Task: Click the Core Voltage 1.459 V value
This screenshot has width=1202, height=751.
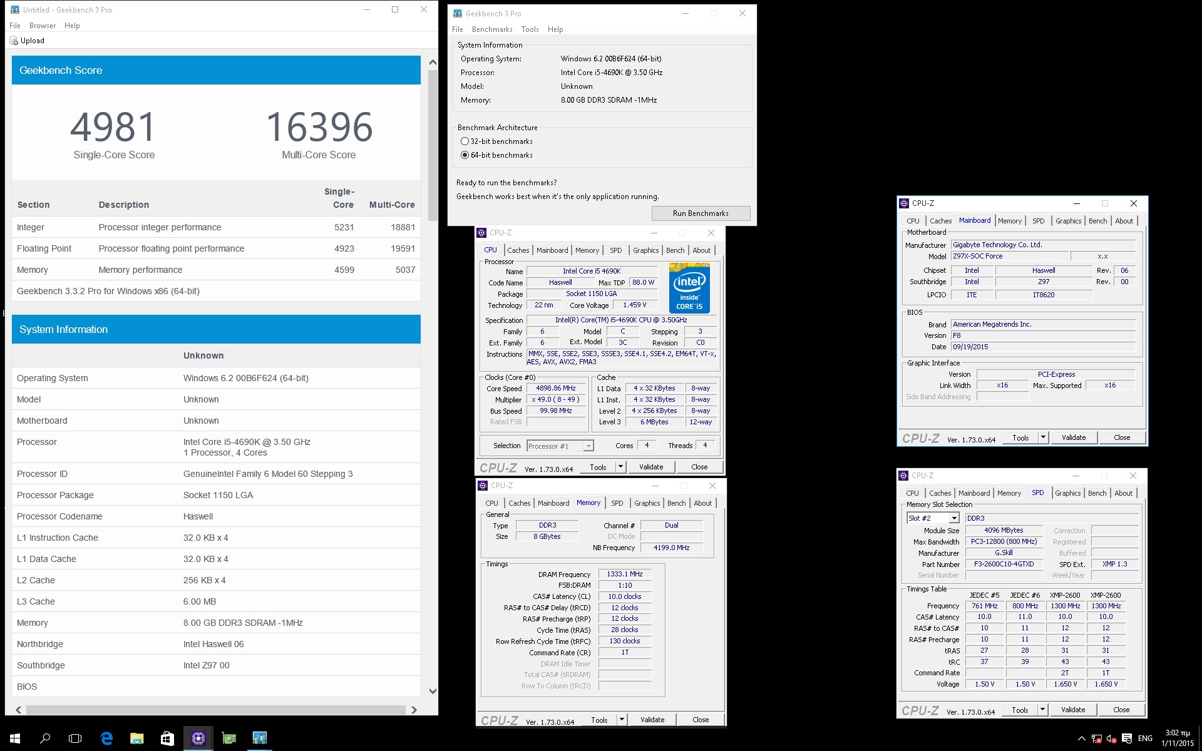Action: coord(635,305)
